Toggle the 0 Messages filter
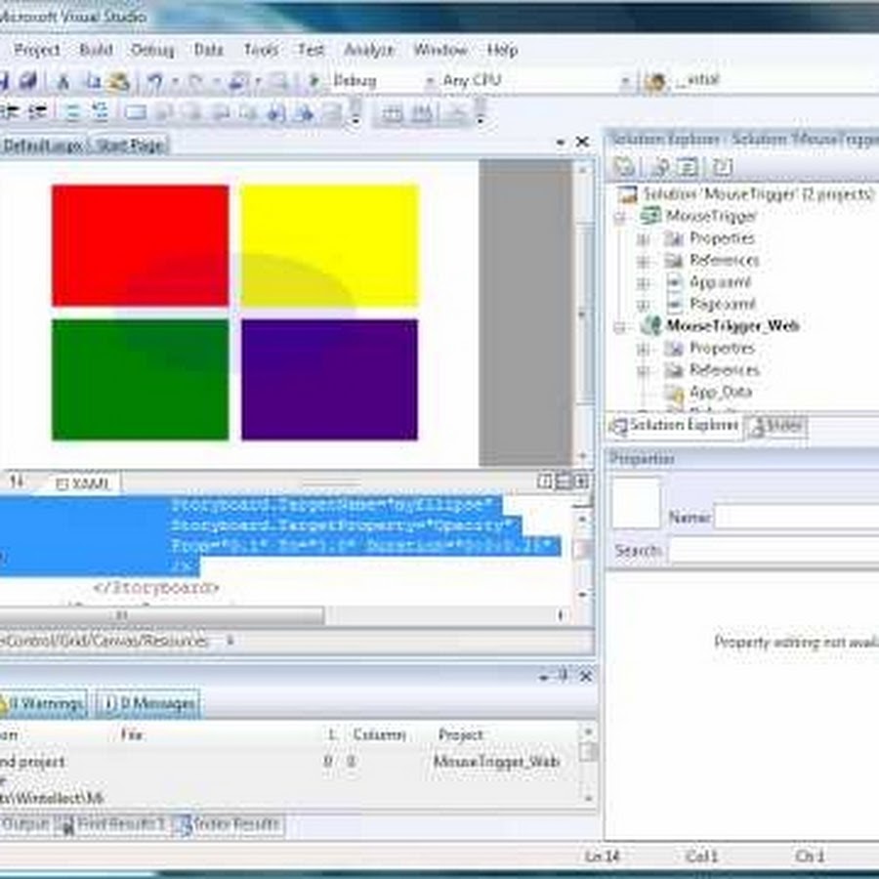 point(148,703)
